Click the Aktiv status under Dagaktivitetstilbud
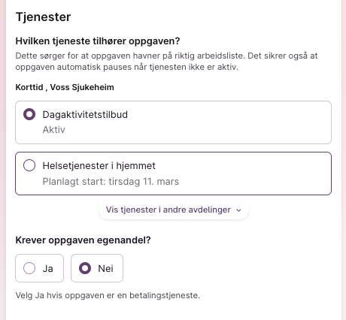 point(53,129)
